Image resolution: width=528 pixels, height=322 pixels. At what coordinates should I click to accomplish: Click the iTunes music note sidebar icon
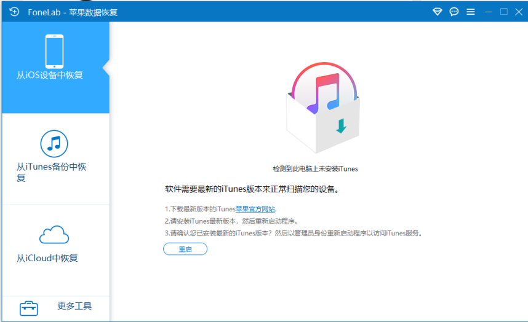click(x=54, y=144)
